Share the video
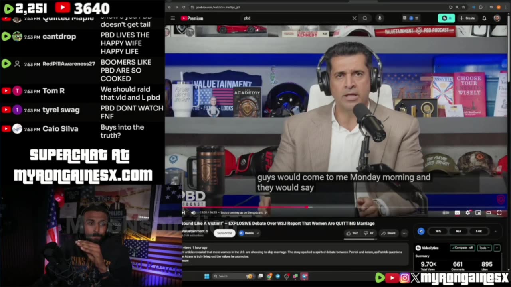Viewport: 511px width, 287px height. point(388,233)
